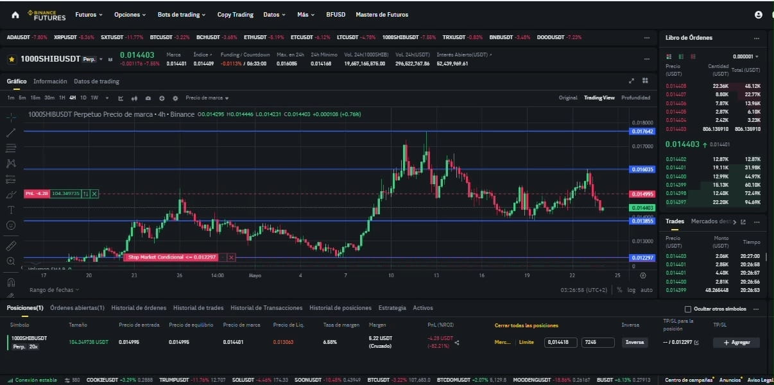Select the text annotation tool
774x385 pixels.
[11, 210]
